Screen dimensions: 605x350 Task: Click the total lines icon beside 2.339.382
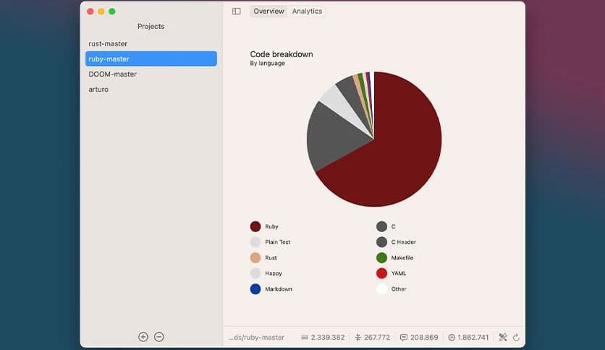(x=305, y=338)
